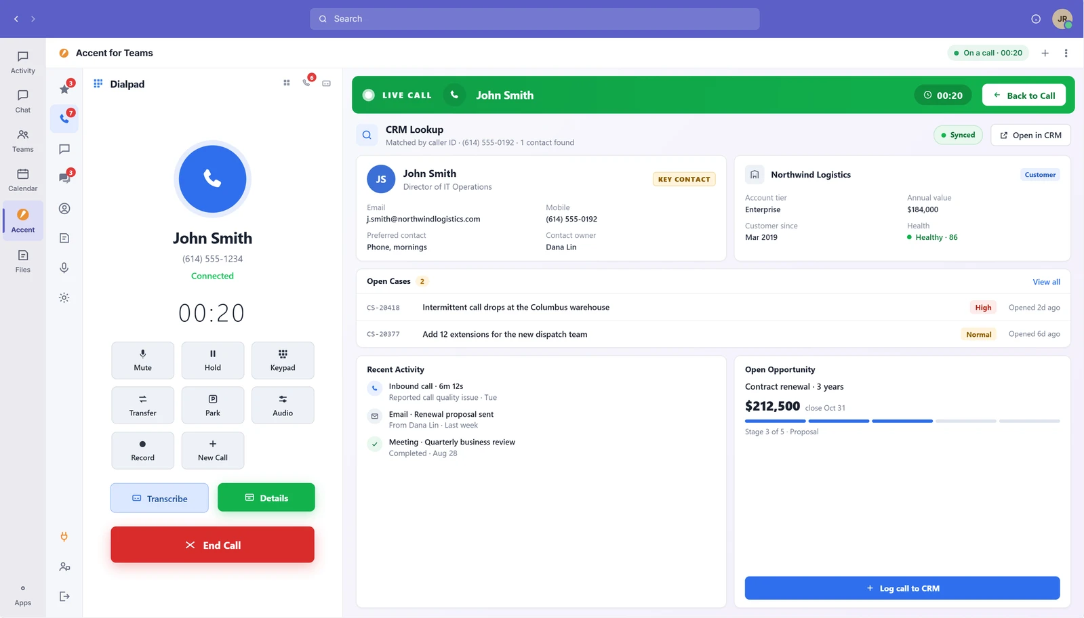The height and width of the screenshot is (618, 1084).
Task: Click the opportunity stage progress bar
Action: pos(902,421)
